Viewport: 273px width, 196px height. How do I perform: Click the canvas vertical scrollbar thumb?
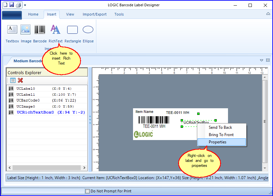265,121
